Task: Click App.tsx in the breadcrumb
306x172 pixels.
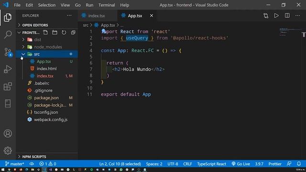Action: 108,25
